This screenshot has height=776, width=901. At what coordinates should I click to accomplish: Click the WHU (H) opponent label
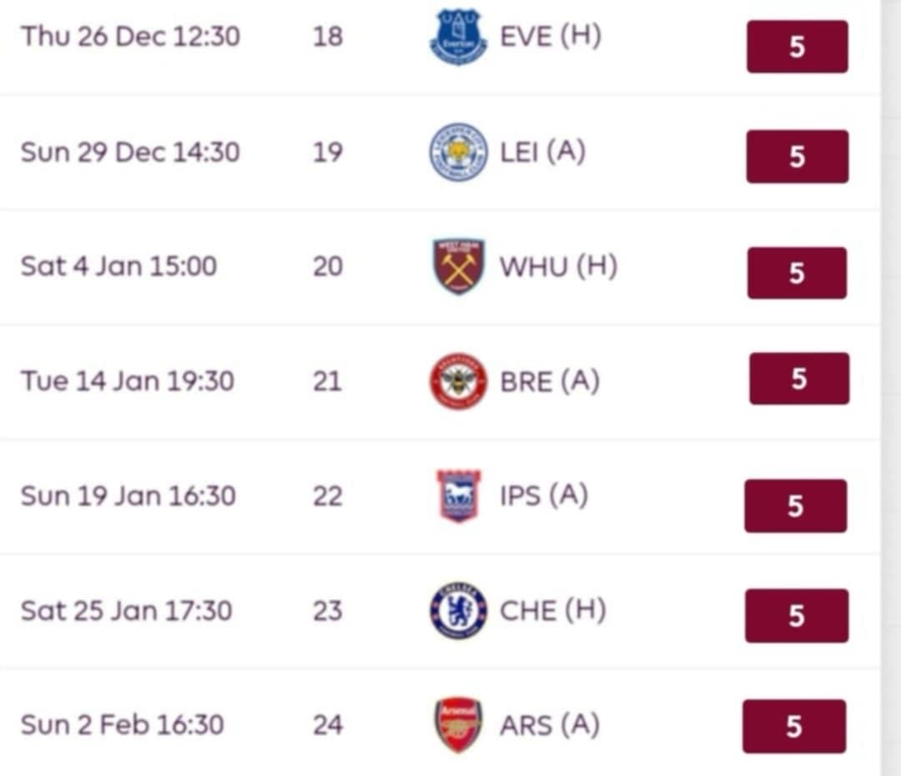click(558, 267)
